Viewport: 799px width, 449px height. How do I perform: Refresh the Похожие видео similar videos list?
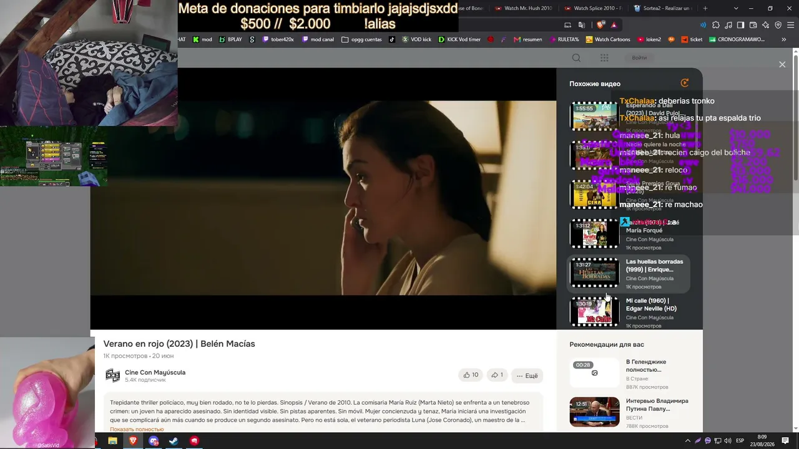point(685,83)
